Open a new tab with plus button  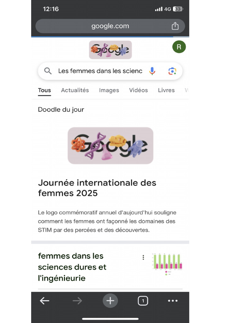(110, 301)
